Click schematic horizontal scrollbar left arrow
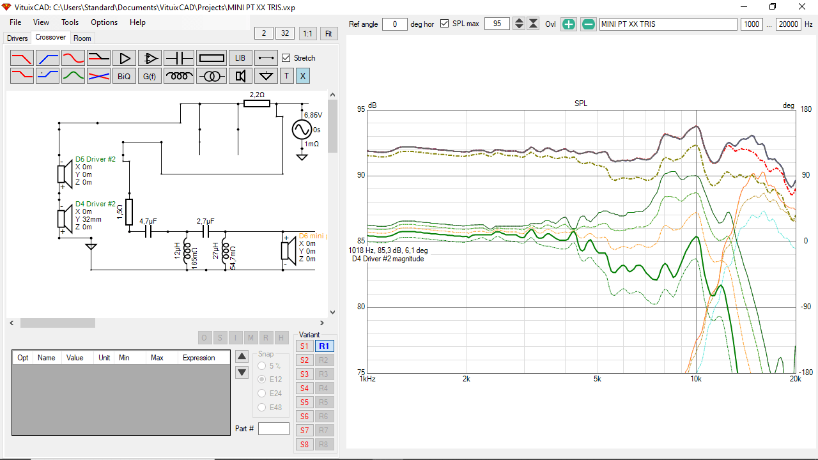 coord(11,323)
